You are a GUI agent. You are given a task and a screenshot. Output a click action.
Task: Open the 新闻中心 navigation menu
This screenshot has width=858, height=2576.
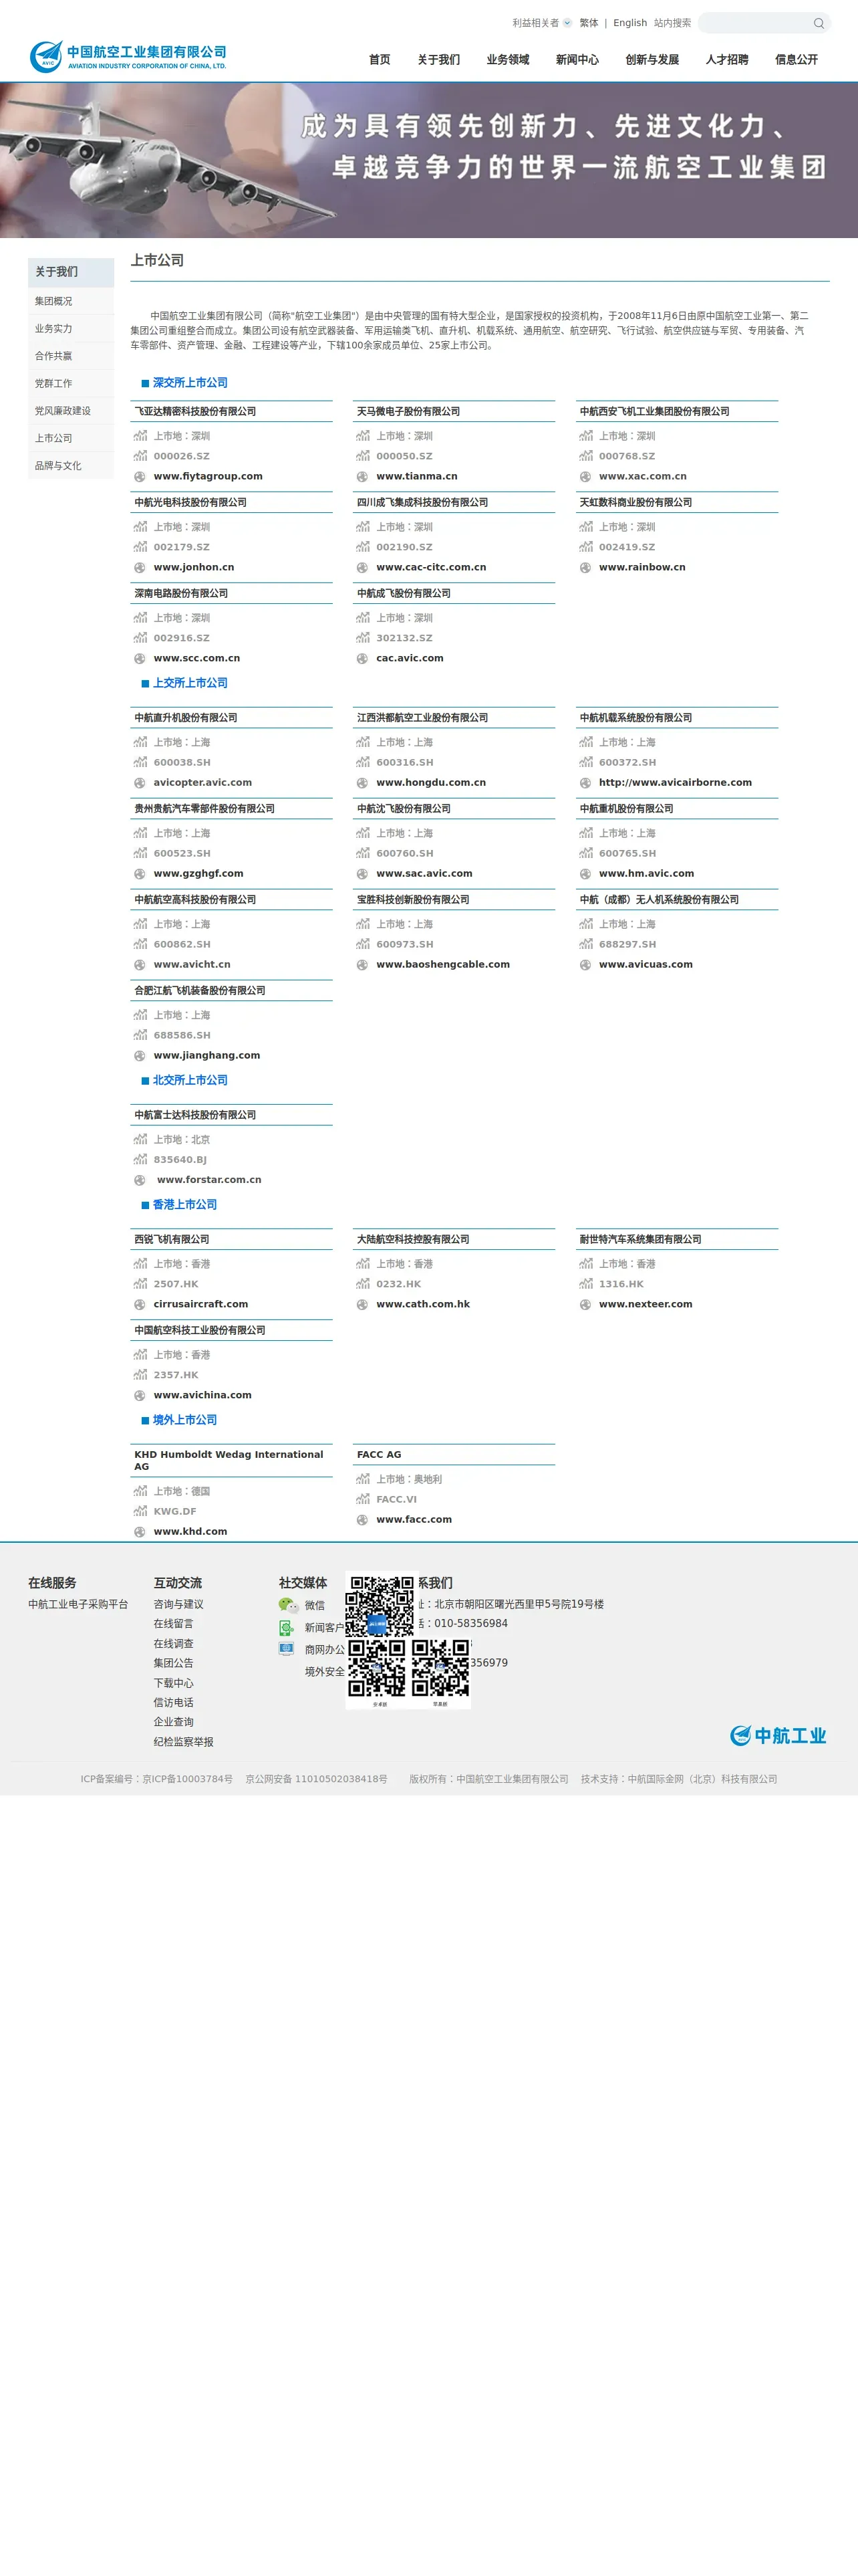tap(577, 60)
